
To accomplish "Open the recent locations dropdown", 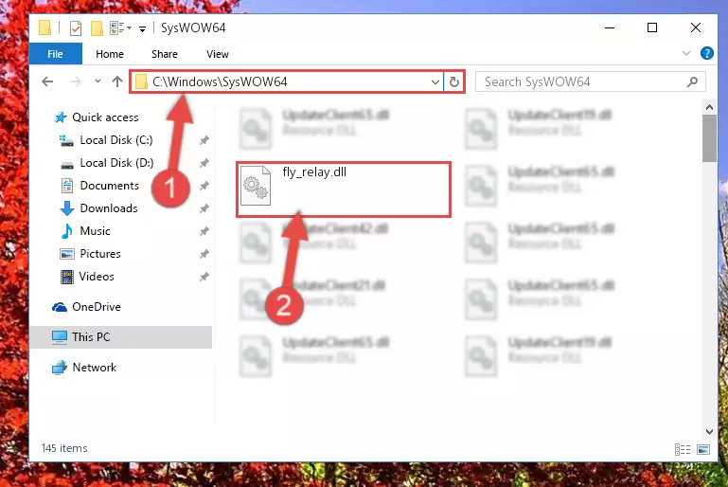I will [x=98, y=81].
